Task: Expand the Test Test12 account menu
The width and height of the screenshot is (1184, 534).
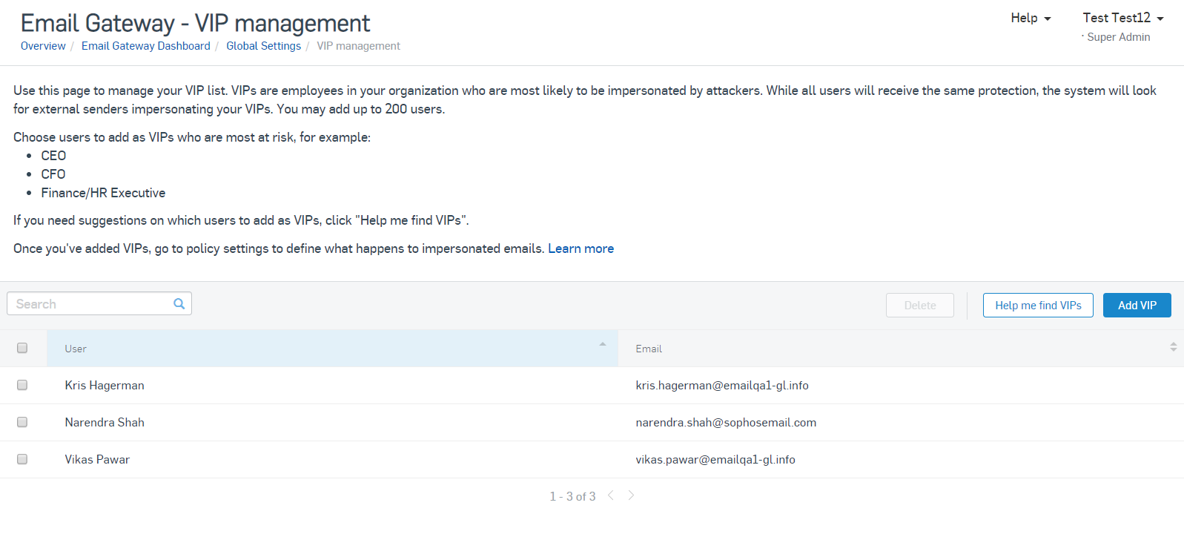Action: point(1122,18)
